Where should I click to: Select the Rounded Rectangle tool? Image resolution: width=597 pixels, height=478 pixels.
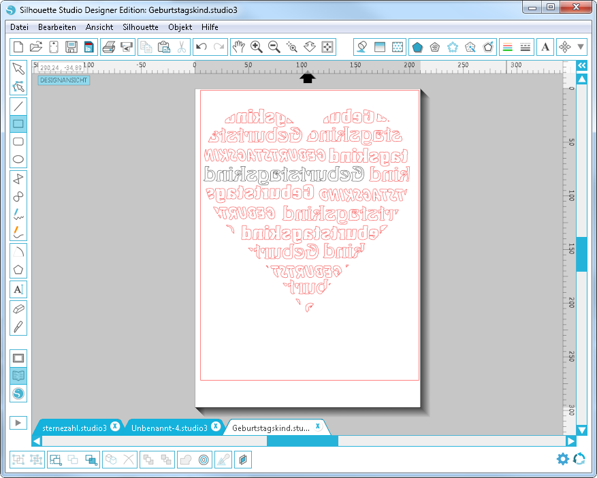[18, 142]
